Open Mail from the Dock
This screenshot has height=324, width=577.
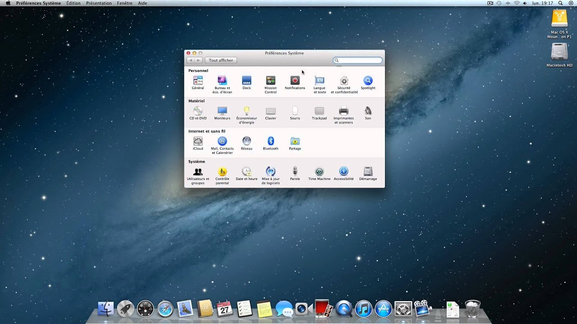tap(185, 309)
